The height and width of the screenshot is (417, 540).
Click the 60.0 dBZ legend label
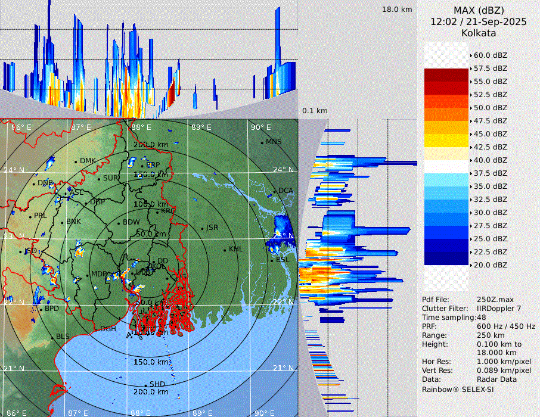(490, 55)
